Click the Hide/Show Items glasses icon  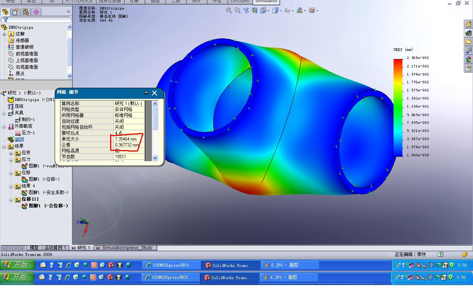287,10
